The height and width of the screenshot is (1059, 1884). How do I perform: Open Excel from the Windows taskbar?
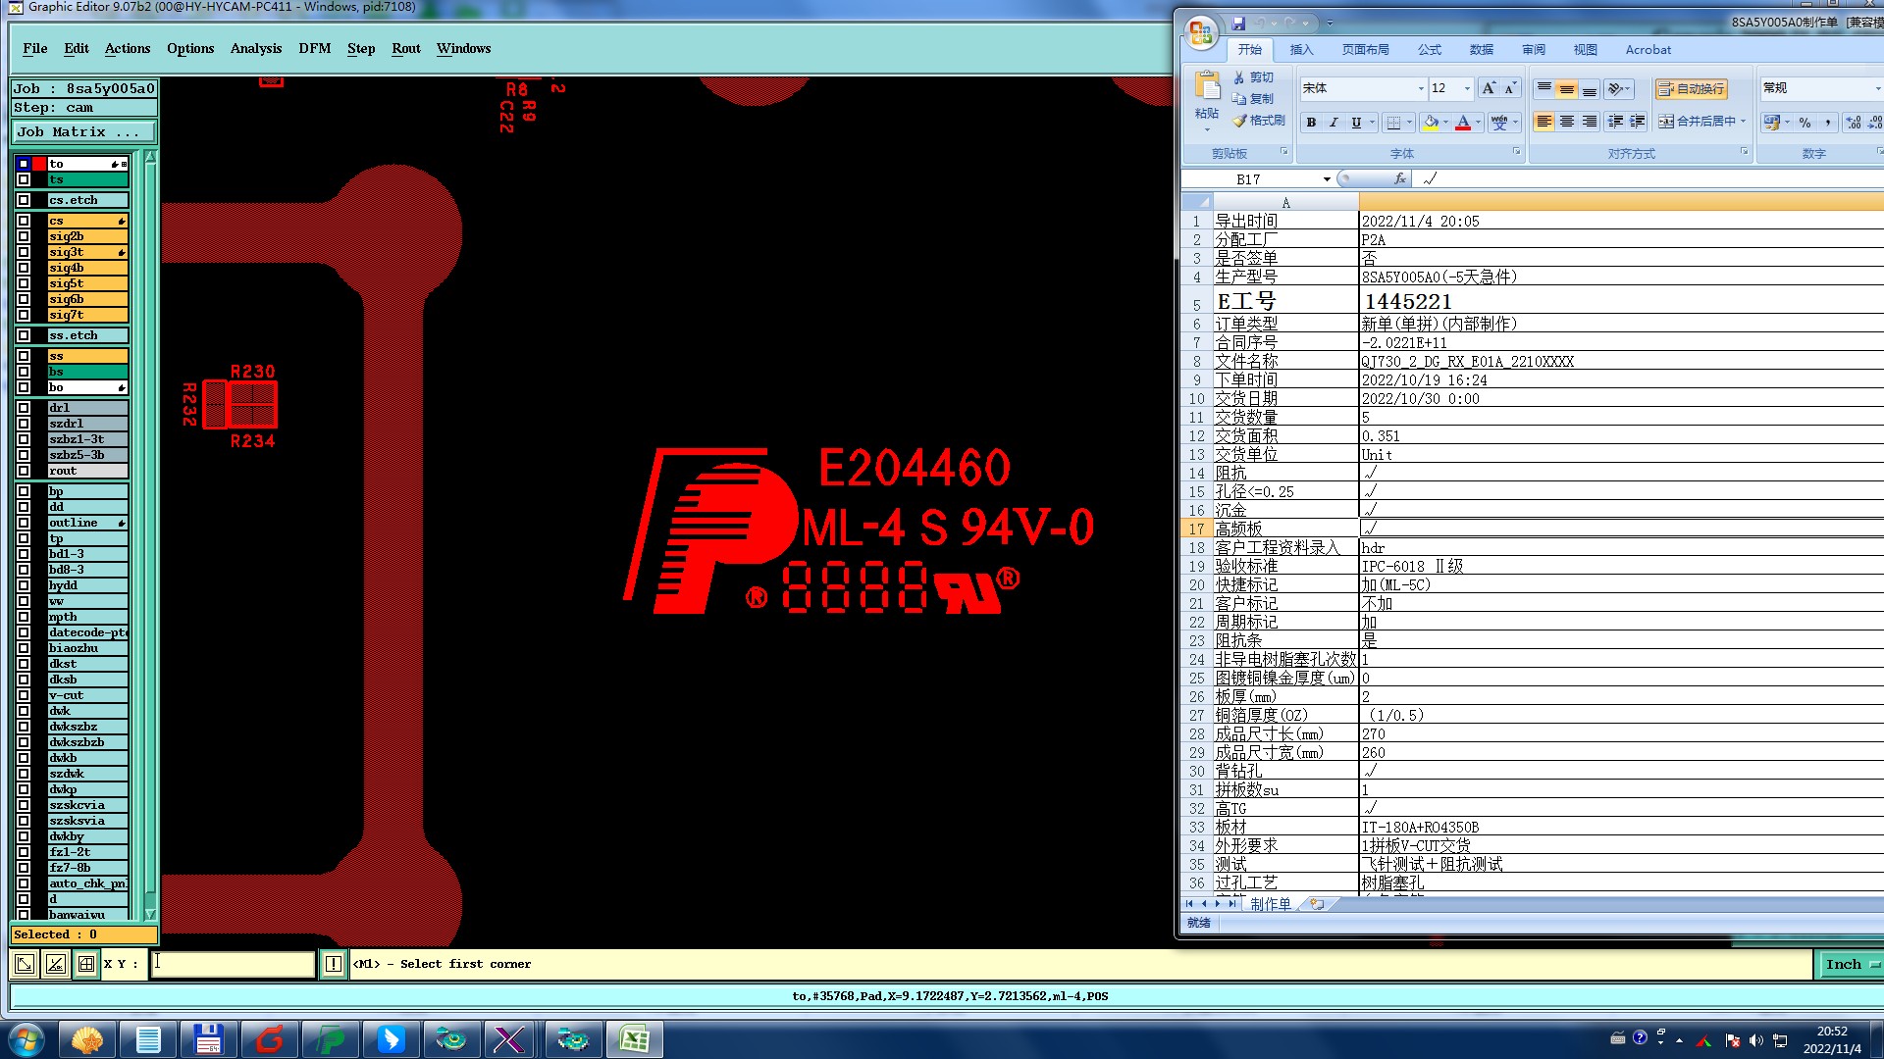(634, 1039)
